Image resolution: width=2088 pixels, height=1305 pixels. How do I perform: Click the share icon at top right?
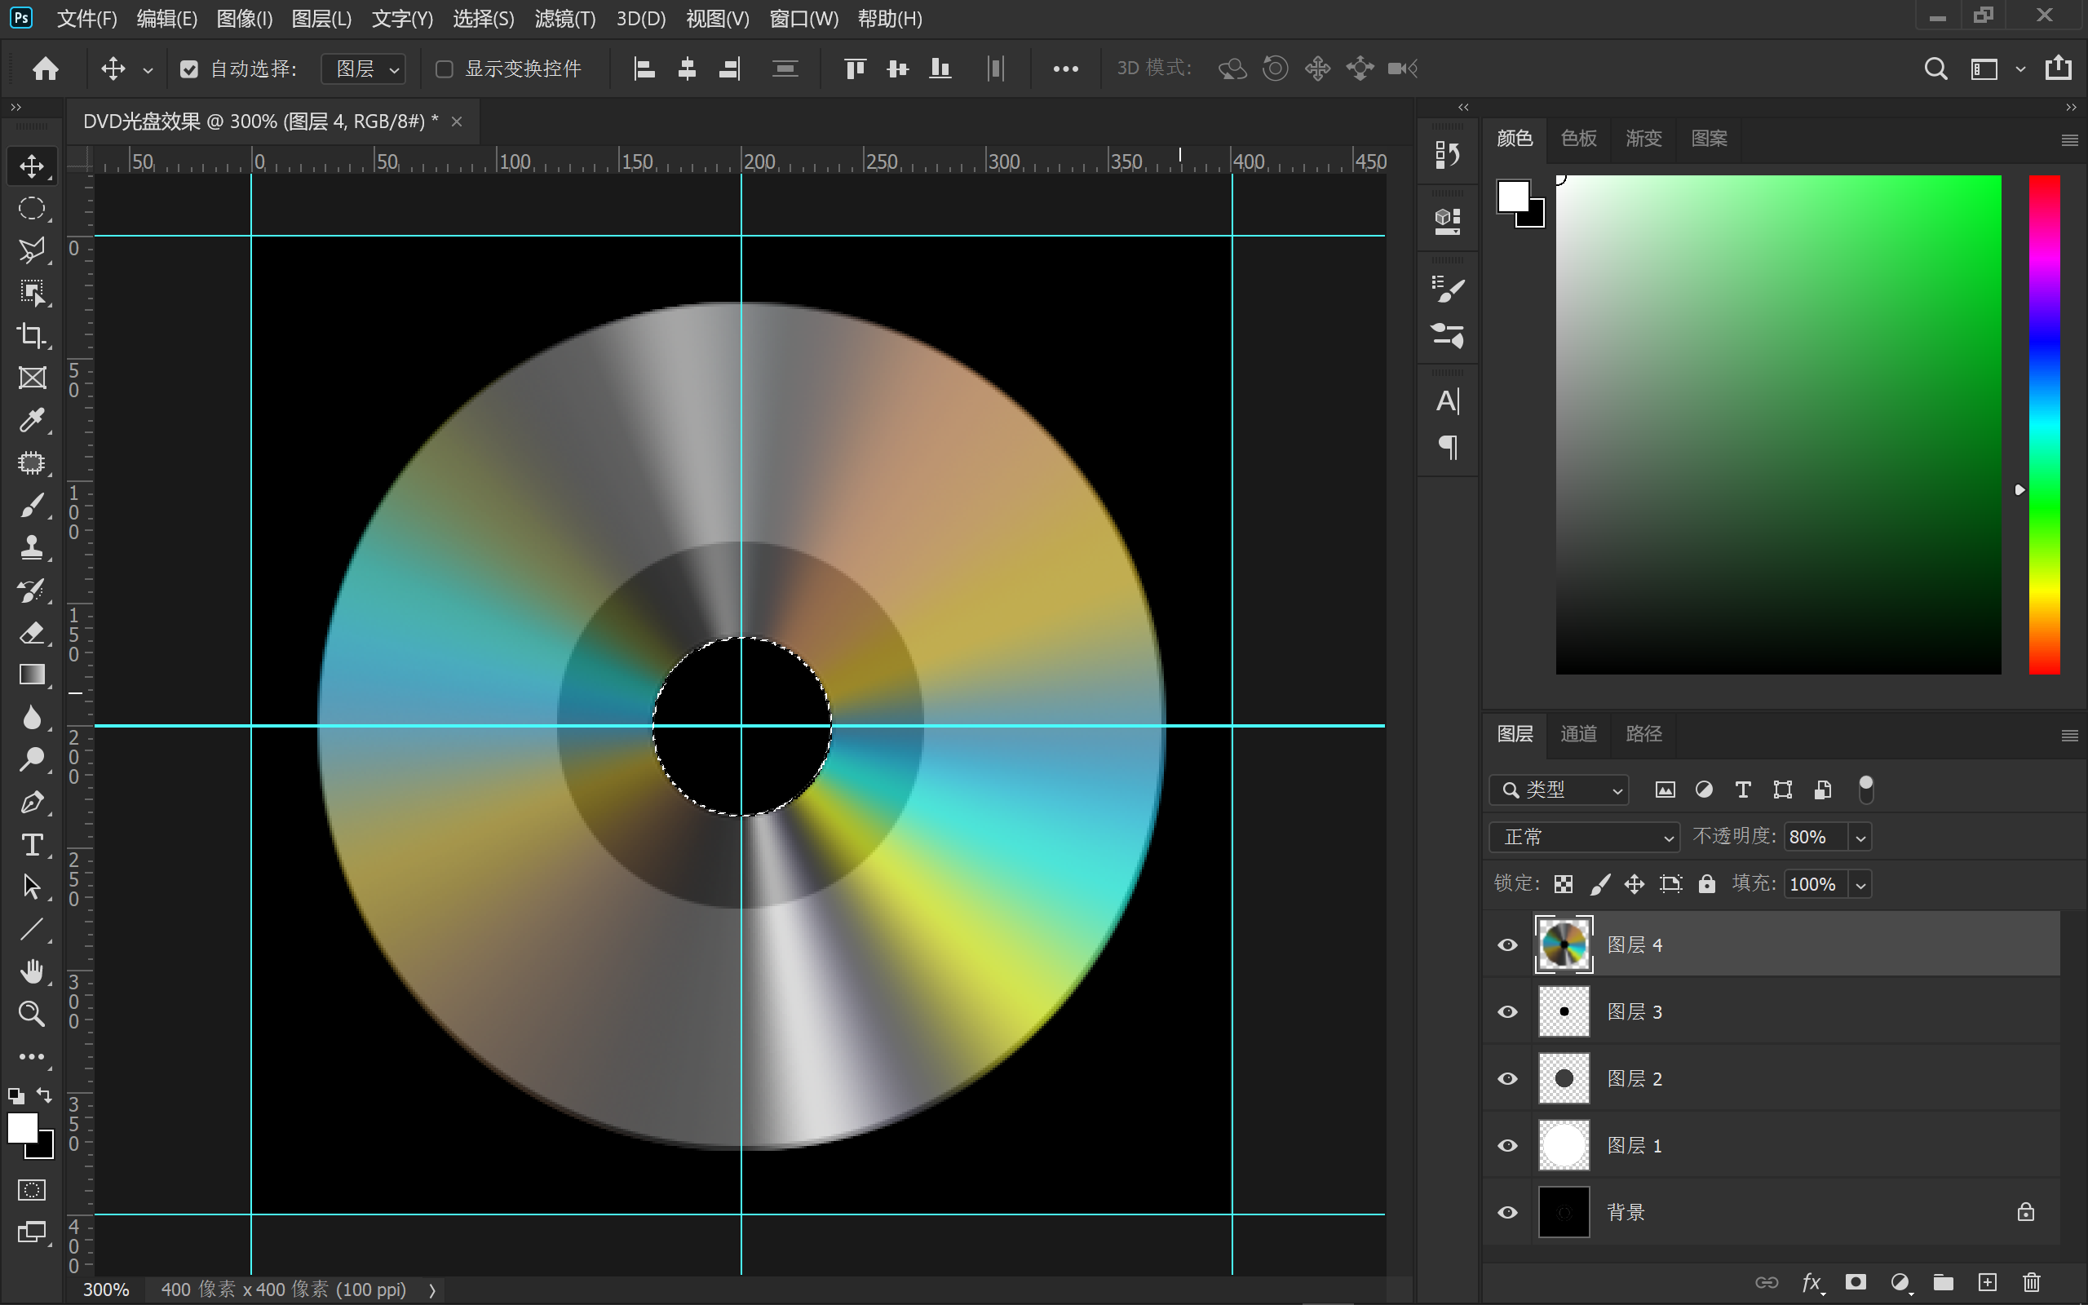(2058, 69)
